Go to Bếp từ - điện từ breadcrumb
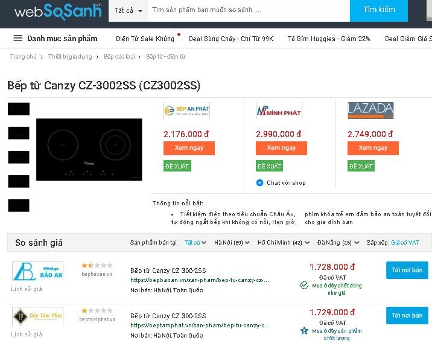This screenshot has height=343, width=432. [x=165, y=57]
